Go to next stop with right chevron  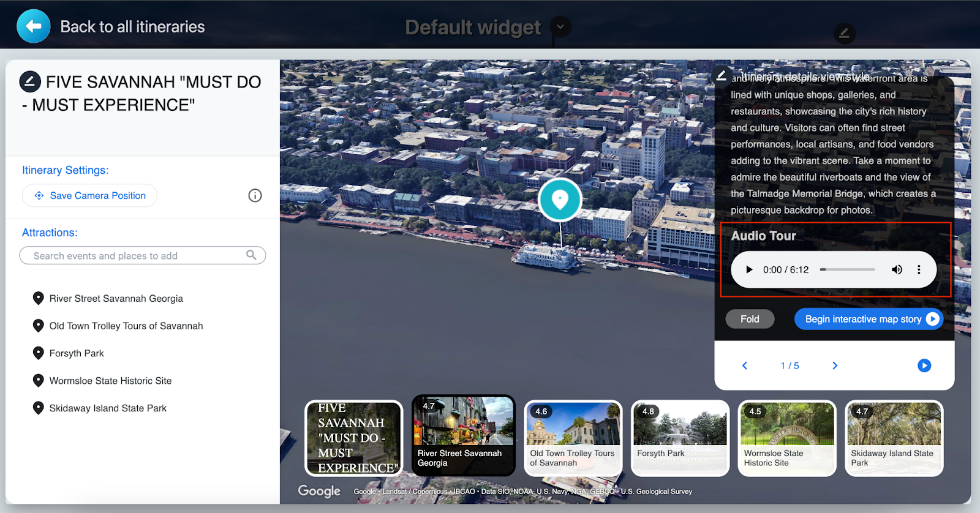click(835, 365)
